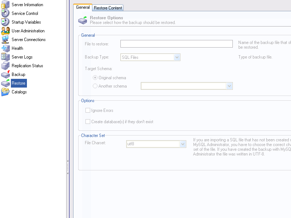Enable the Ignore Errors checkbox
291x218 pixels.
[88, 110]
